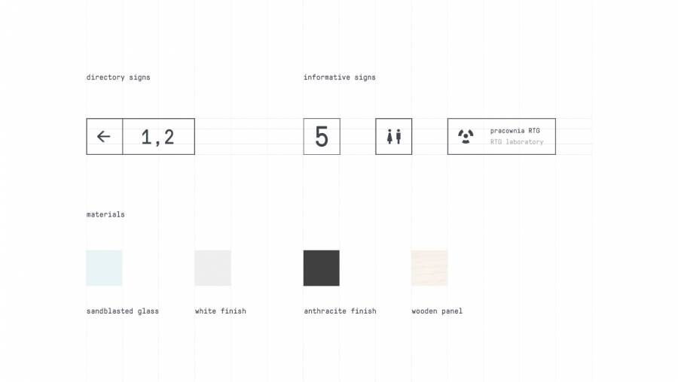The width and height of the screenshot is (678, 382).
Task: Pick the anthracite finish swatch
Action: (x=322, y=268)
